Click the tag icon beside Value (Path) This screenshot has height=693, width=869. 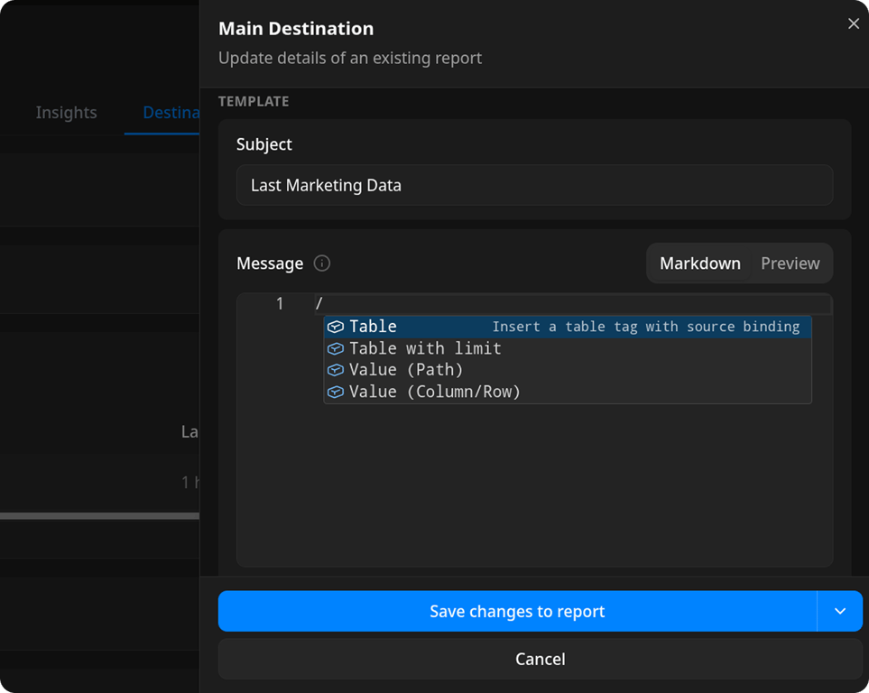(336, 370)
